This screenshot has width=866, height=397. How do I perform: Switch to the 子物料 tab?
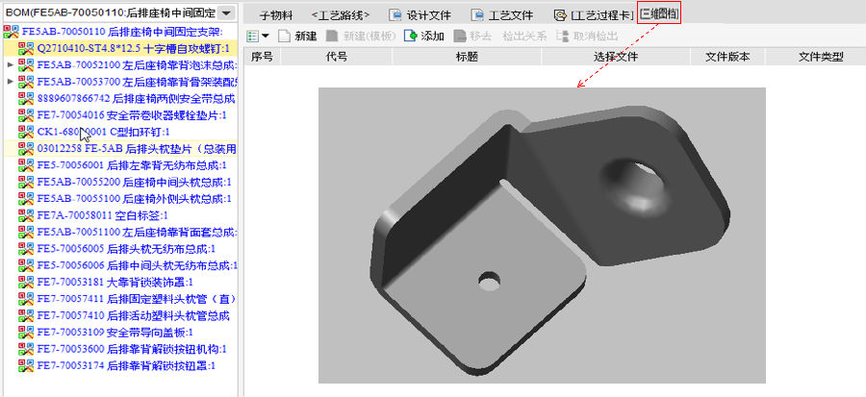coord(275,16)
